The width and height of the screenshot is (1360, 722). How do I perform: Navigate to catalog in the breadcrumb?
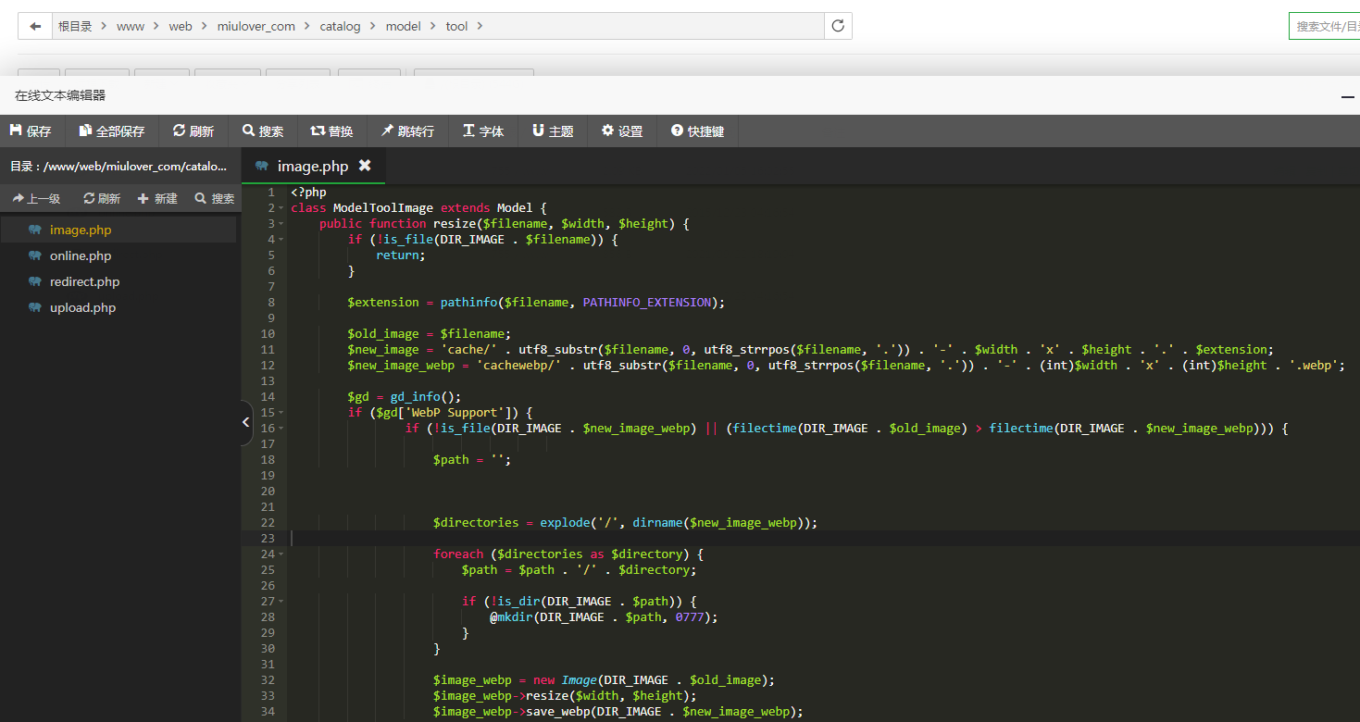[x=340, y=26]
